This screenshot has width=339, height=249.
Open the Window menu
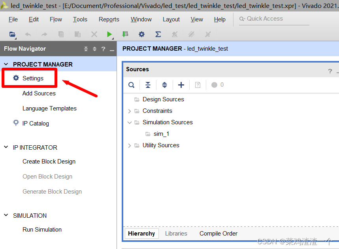[141, 19]
